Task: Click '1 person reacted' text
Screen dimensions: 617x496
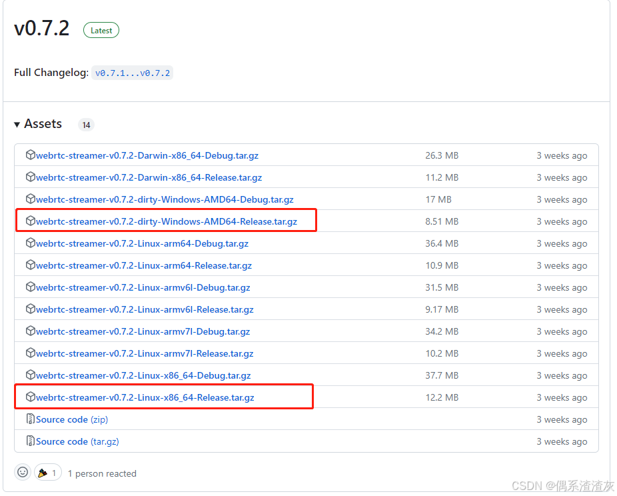Action: [102, 473]
